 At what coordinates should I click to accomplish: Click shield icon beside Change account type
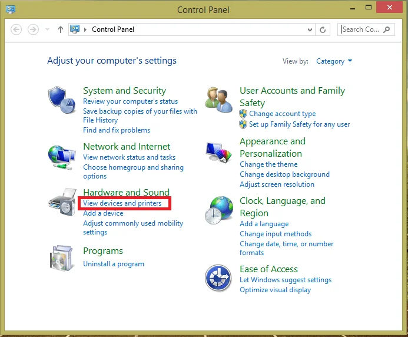(243, 114)
